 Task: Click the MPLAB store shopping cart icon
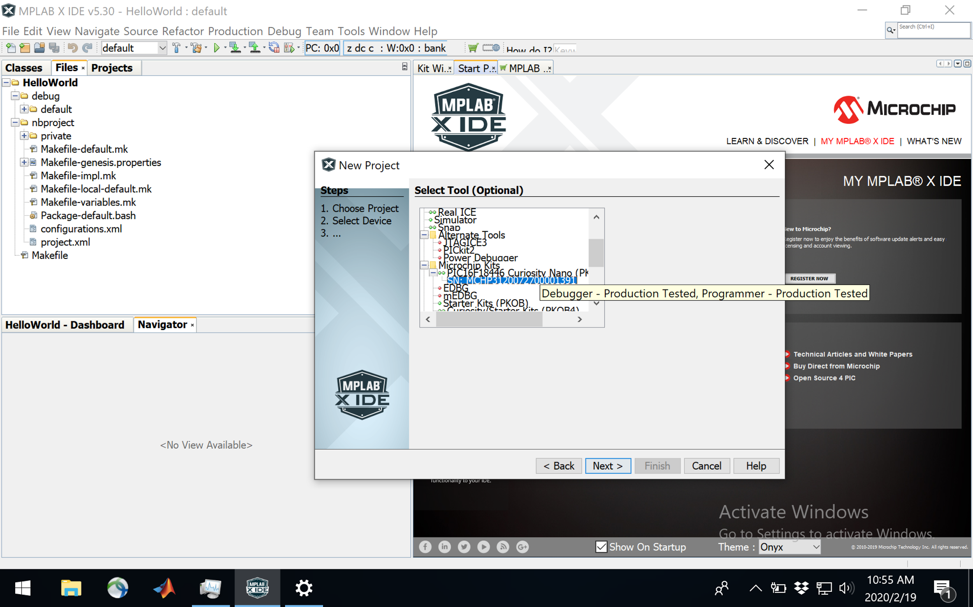473,48
